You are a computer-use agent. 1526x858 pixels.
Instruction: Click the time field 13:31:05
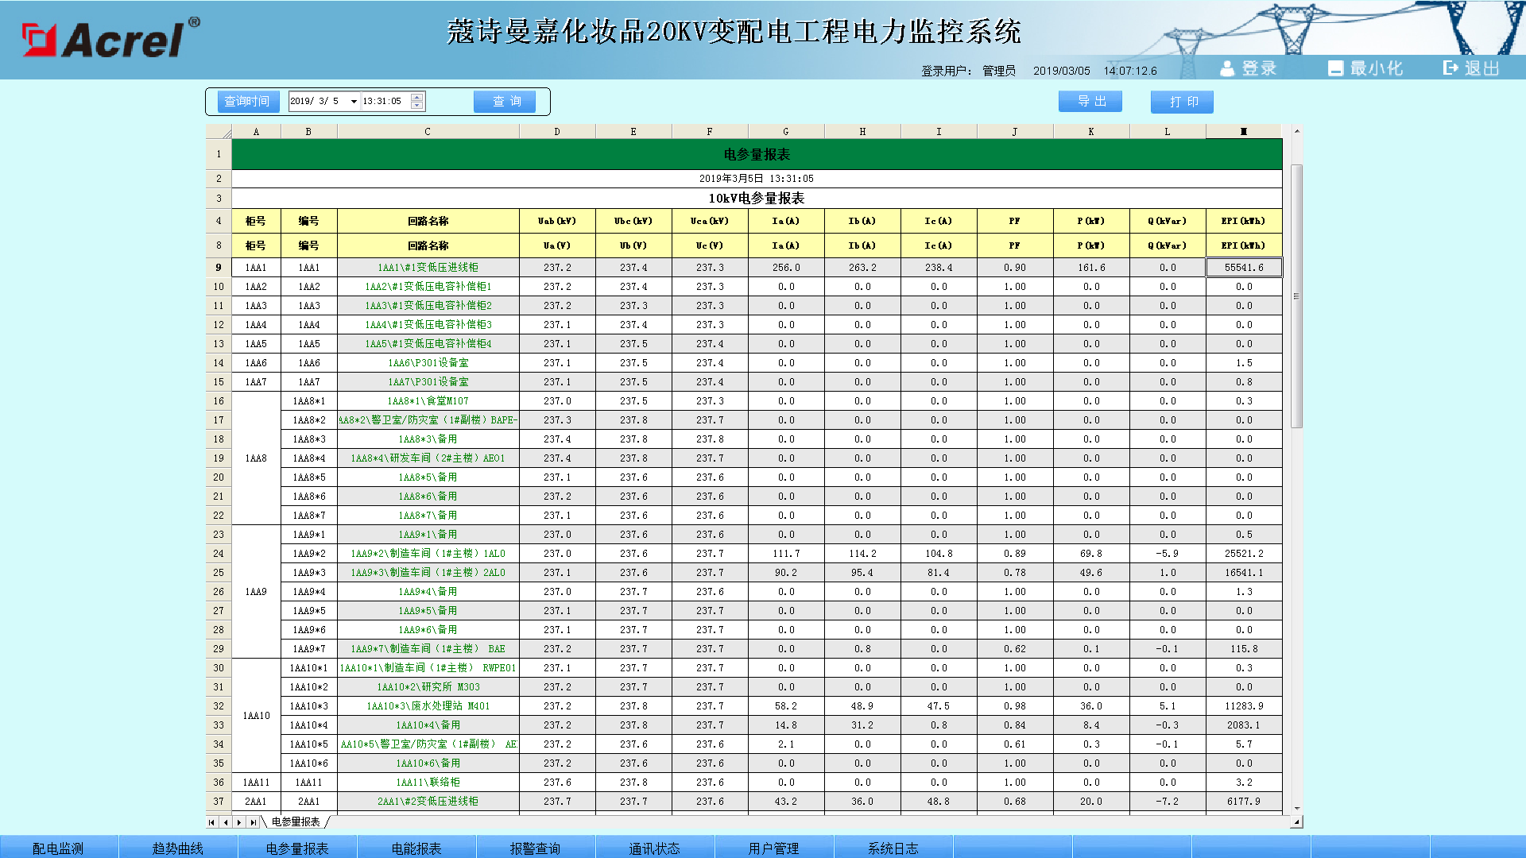[x=383, y=102]
